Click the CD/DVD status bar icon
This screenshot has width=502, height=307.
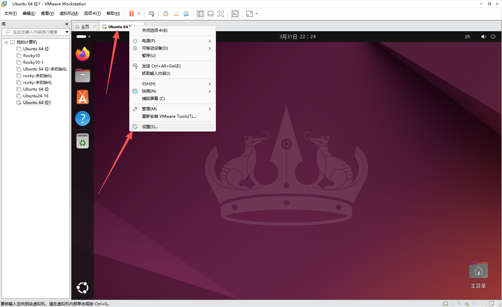[453, 304]
